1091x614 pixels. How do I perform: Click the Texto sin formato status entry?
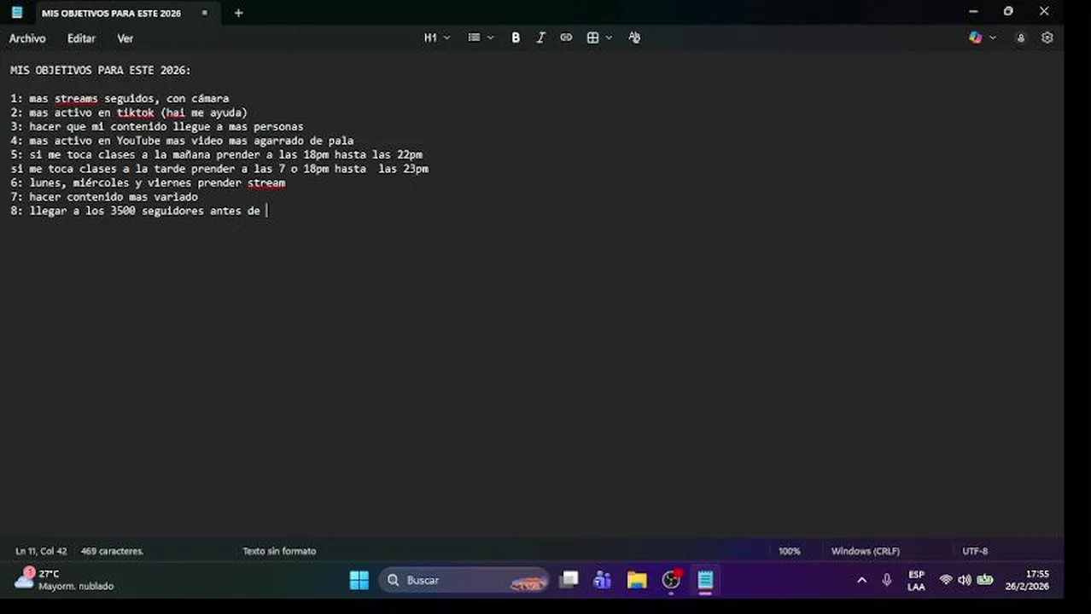click(279, 551)
